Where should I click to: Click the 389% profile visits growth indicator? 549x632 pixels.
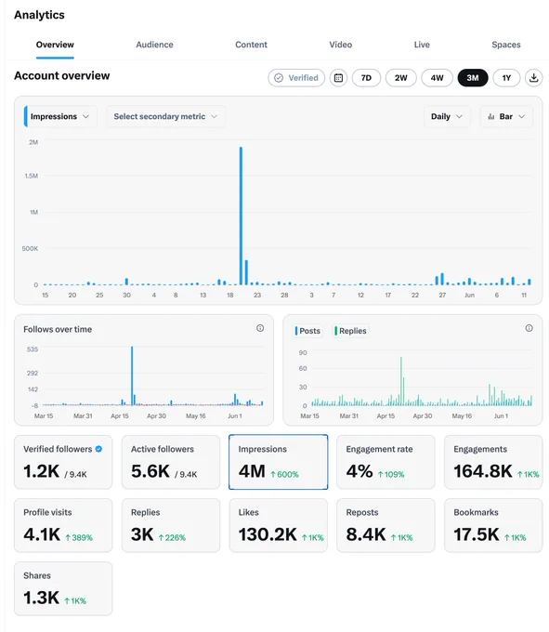79,538
